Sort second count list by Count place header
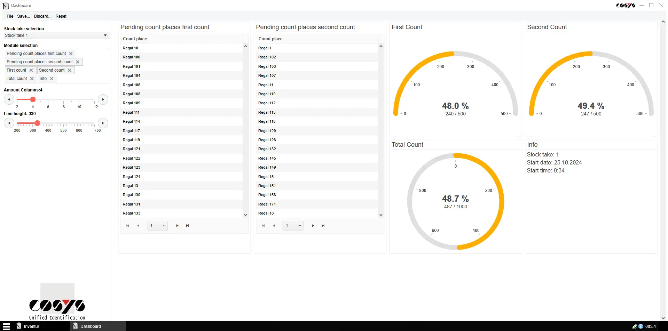The width and height of the screenshot is (668, 331). pos(317,39)
